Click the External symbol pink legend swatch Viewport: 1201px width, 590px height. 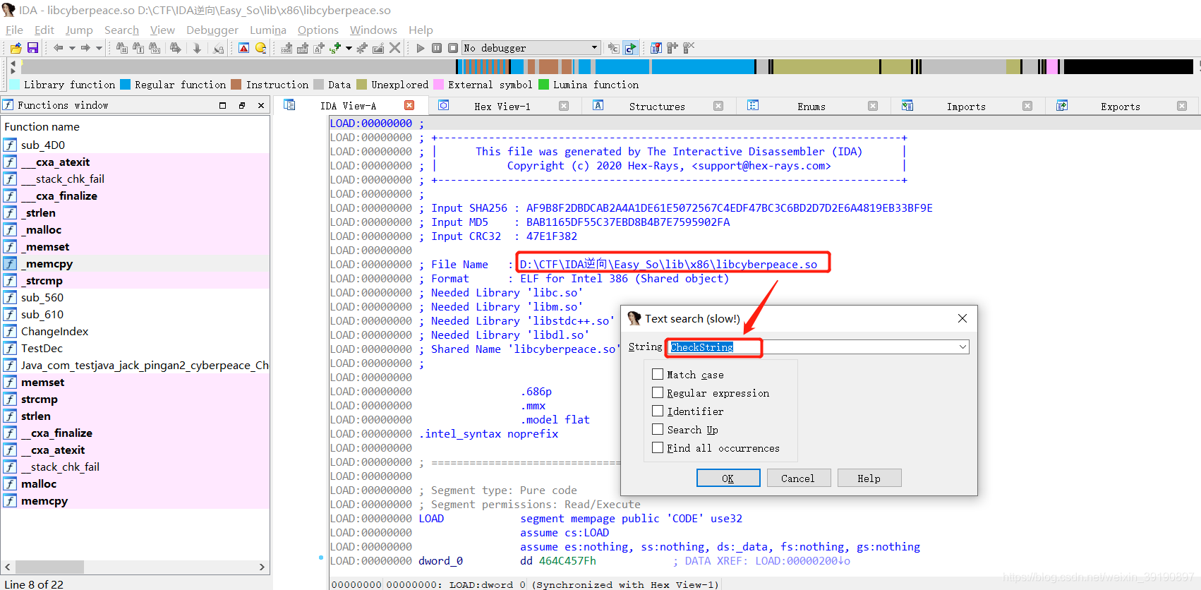point(438,85)
